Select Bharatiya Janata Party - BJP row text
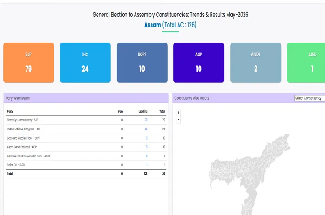The image size is (325, 215). click(22, 120)
